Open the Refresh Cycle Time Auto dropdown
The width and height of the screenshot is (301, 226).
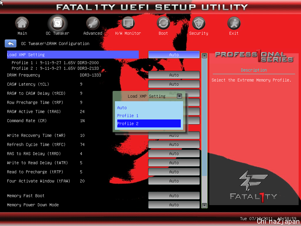pyautogui.click(x=174, y=144)
